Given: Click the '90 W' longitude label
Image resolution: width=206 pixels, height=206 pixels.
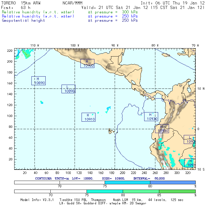Looking at the screenshot, I should click(x=115, y=45).
